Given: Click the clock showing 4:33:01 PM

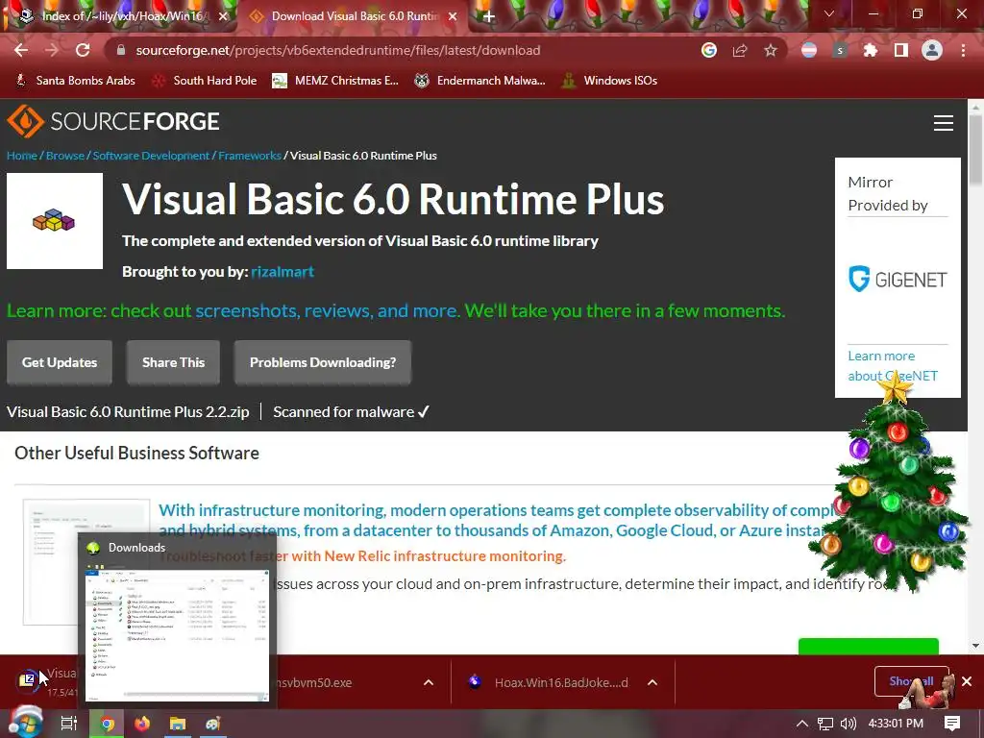Looking at the screenshot, I should coord(897,724).
